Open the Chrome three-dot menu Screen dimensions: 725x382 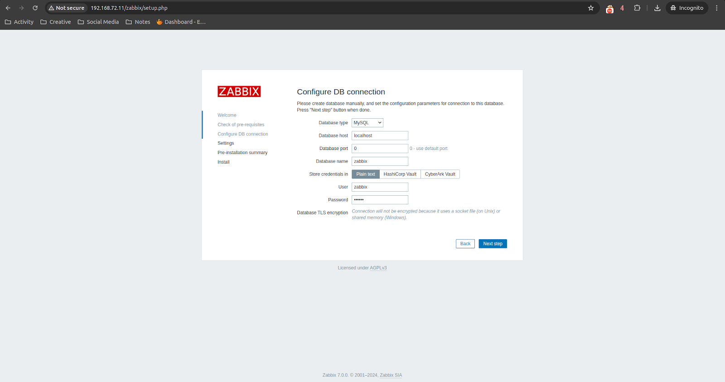[716, 8]
